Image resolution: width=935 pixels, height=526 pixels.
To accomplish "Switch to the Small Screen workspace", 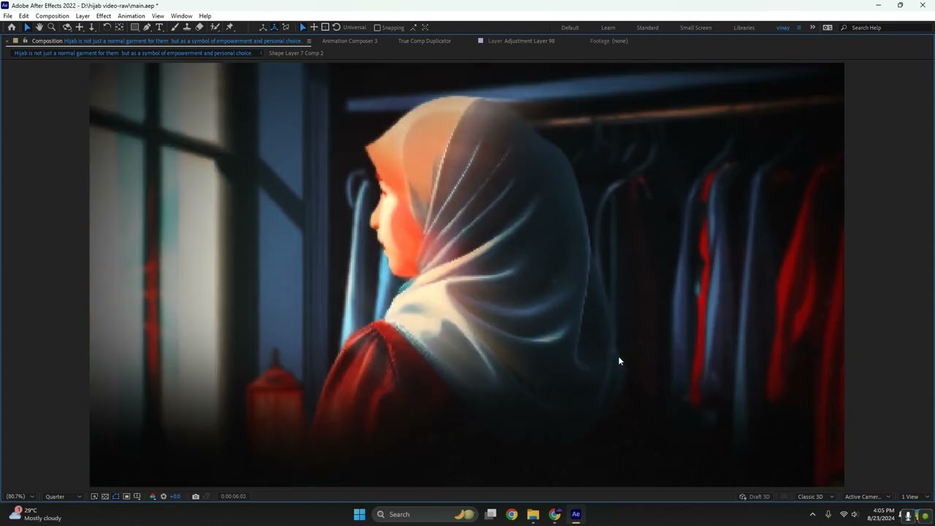I will [695, 28].
